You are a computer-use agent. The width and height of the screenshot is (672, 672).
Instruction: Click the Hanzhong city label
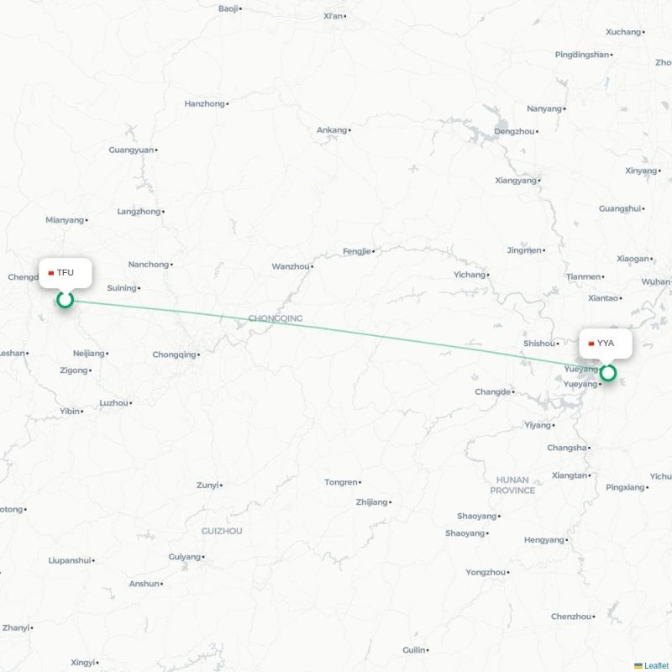204,103
